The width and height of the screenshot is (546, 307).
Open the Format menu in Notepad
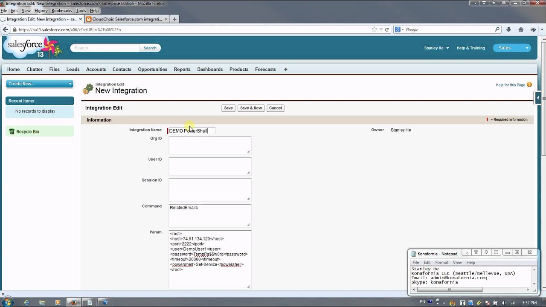pyautogui.click(x=441, y=262)
